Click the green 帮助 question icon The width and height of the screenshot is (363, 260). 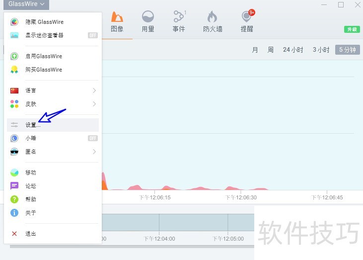coord(14,199)
